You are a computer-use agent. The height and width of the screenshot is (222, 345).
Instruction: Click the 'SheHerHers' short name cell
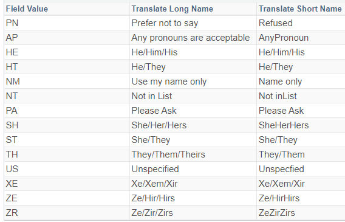pyautogui.click(x=301, y=125)
